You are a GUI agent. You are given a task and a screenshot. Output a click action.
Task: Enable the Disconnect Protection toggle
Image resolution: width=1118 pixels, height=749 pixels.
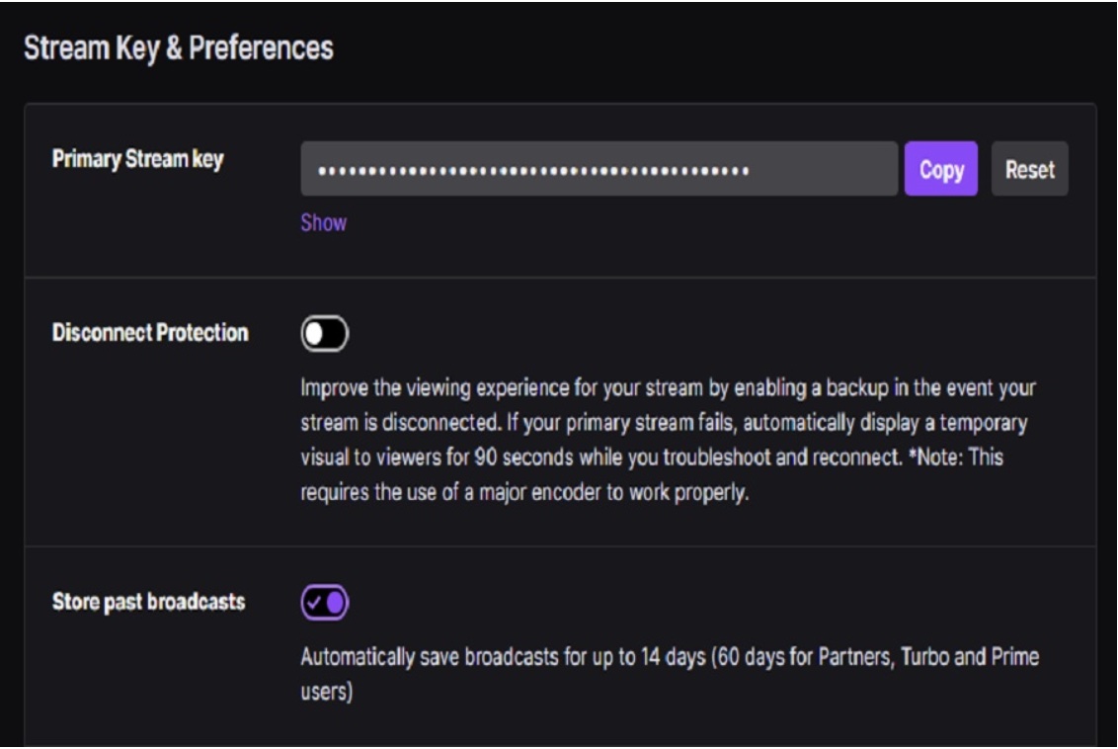coord(325,335)
